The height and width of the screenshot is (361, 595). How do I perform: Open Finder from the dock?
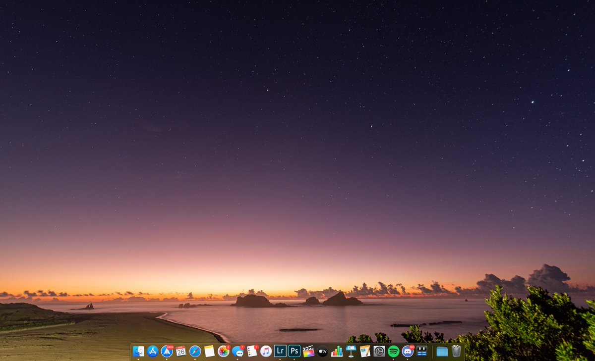pos(138,351)
